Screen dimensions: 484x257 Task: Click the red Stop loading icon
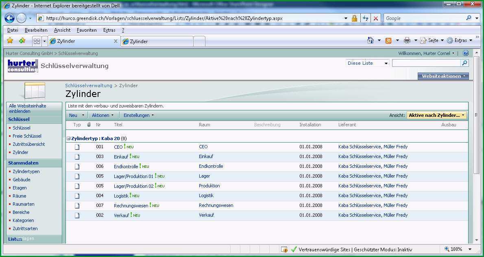tap(376, 18)
